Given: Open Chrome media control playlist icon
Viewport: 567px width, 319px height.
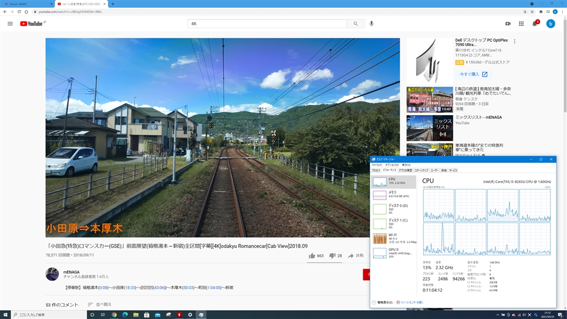Looking at the screenshot, I should click(548, 12).
